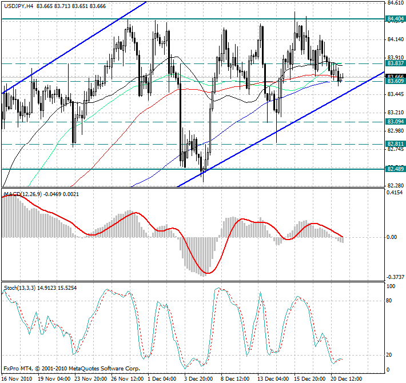Image resolution: width=406 pixels, height=383 pixels.
Task: Click the MACD -0.3737 scale minimum
Action: 395,277
